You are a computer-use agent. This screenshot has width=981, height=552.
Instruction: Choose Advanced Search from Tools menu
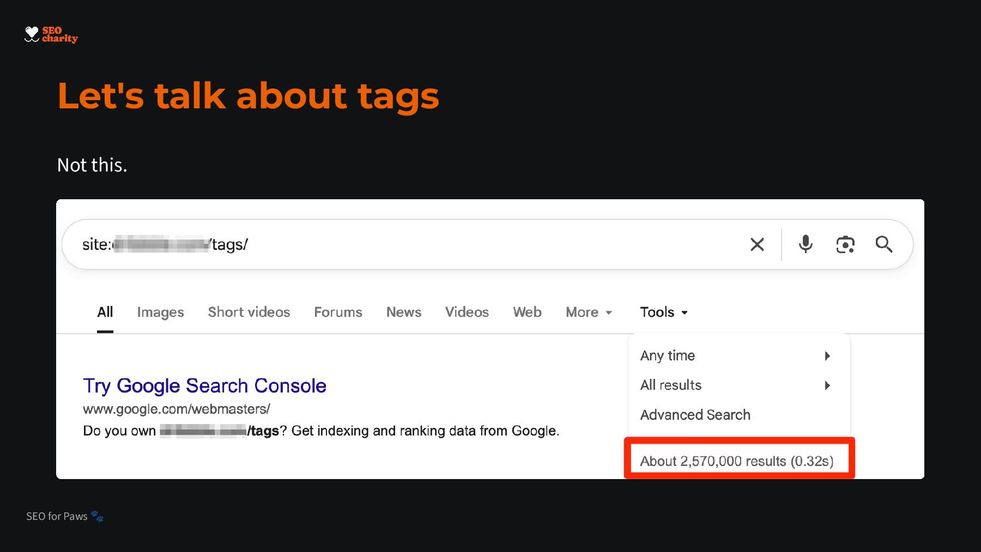point(695,415)
